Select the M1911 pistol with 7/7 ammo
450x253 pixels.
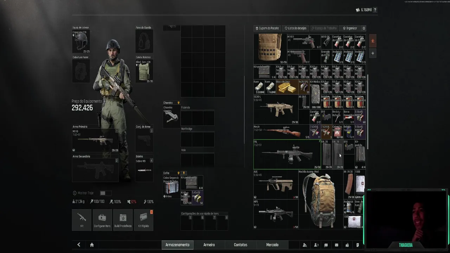pyautogui.click(x=298, y=57)
